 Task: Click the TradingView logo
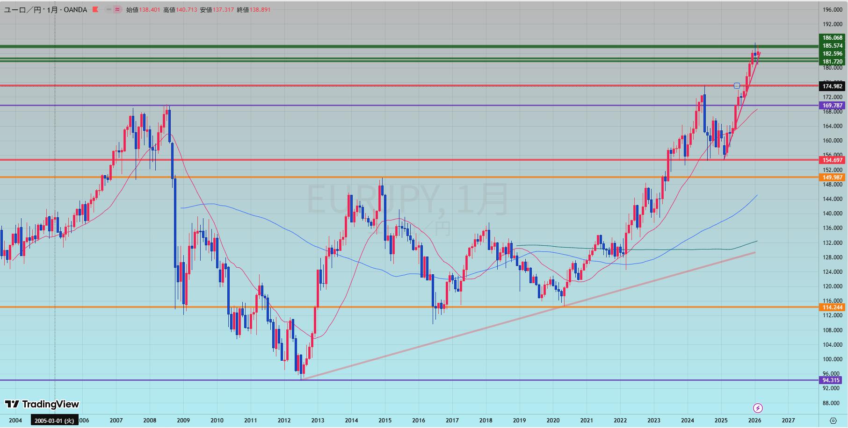pos(42,404)
